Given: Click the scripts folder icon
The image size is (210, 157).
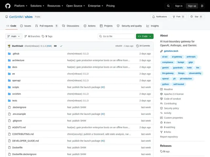Looking at the screenshot, I should (x=9, y=87).
